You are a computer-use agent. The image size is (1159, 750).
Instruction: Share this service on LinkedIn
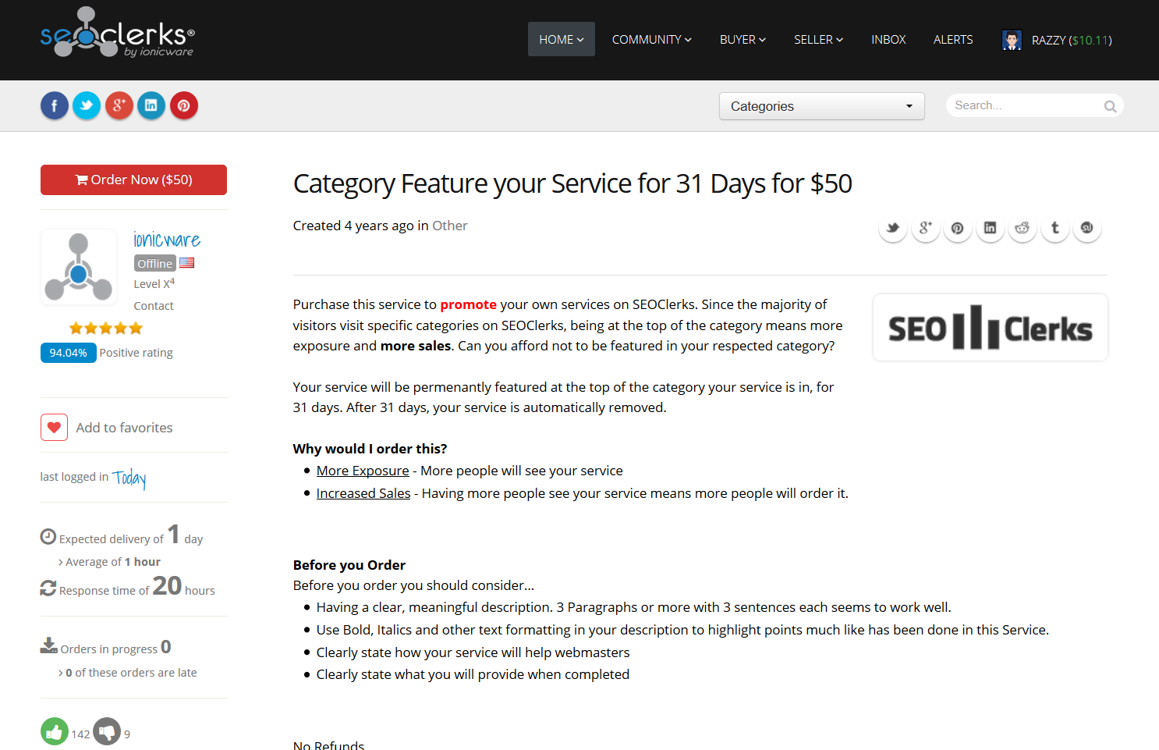(990, 228)
